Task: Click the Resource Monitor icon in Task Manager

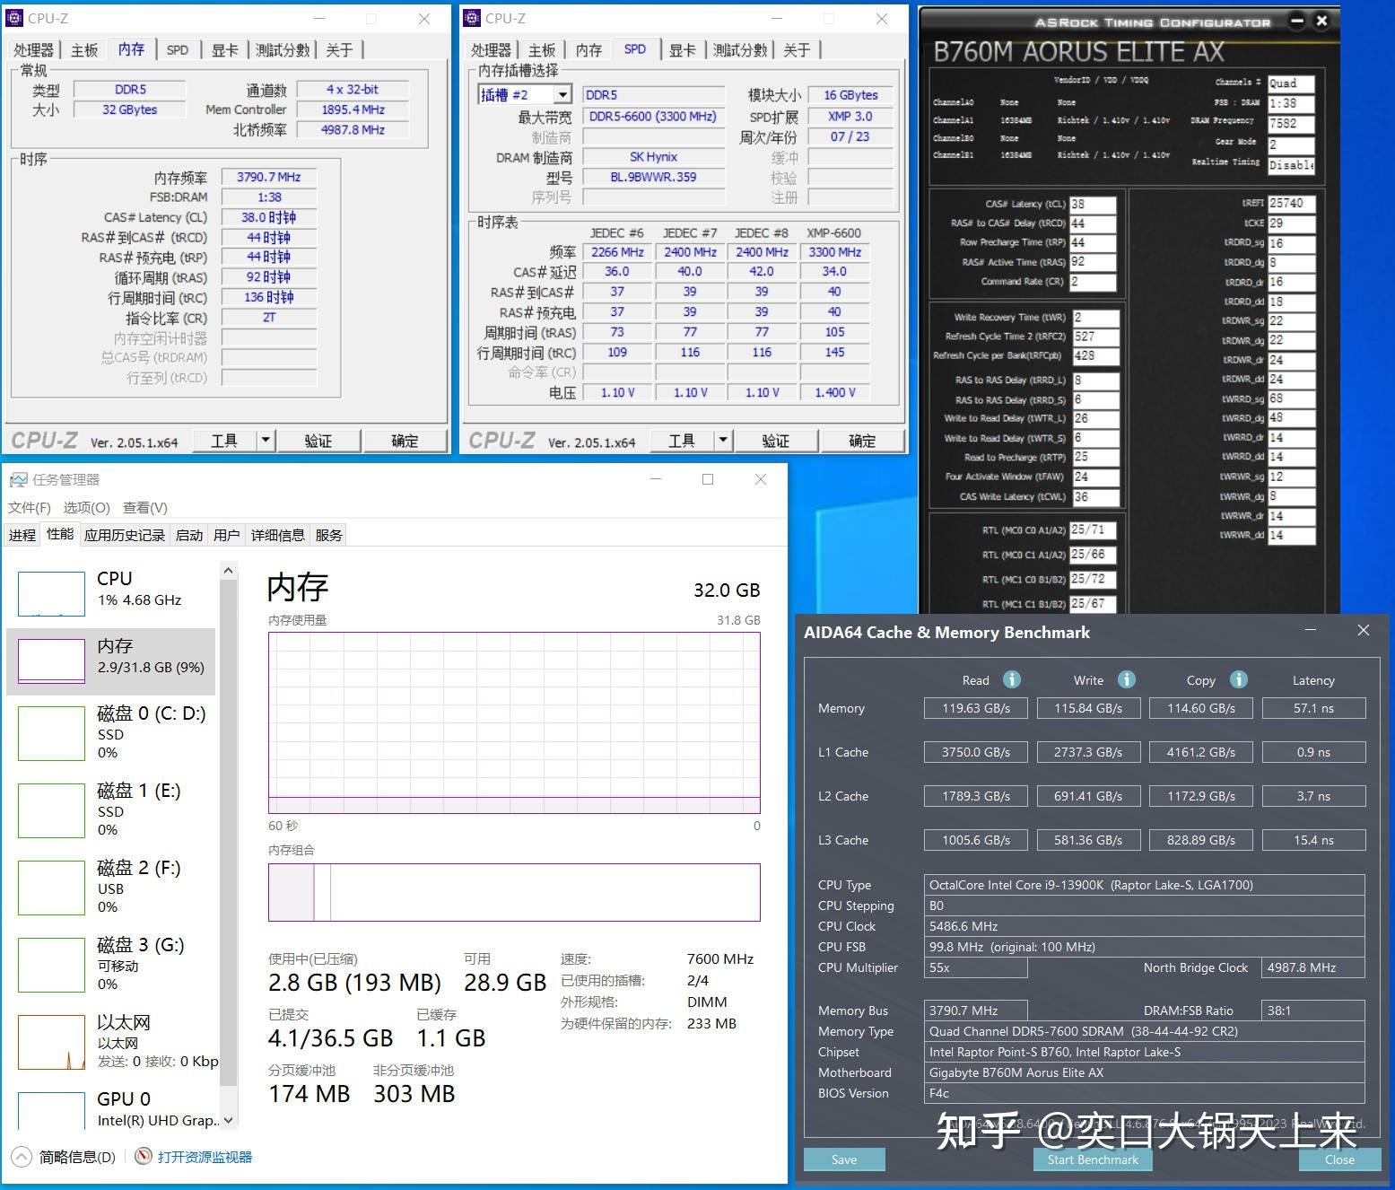Action: [x=143, y=1156]
